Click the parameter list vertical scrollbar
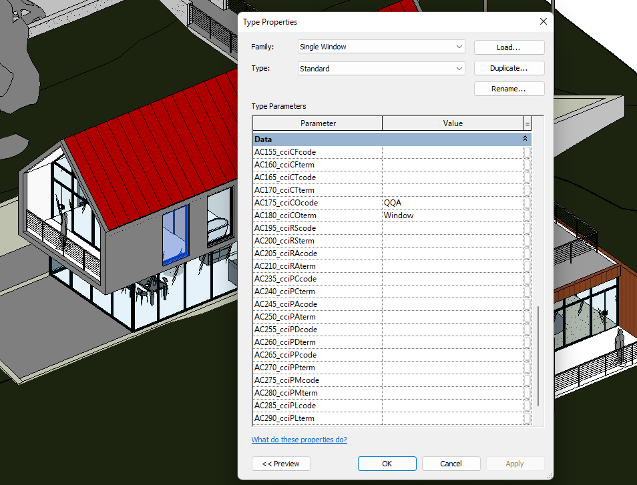637x485 pixels. (538, 356)
